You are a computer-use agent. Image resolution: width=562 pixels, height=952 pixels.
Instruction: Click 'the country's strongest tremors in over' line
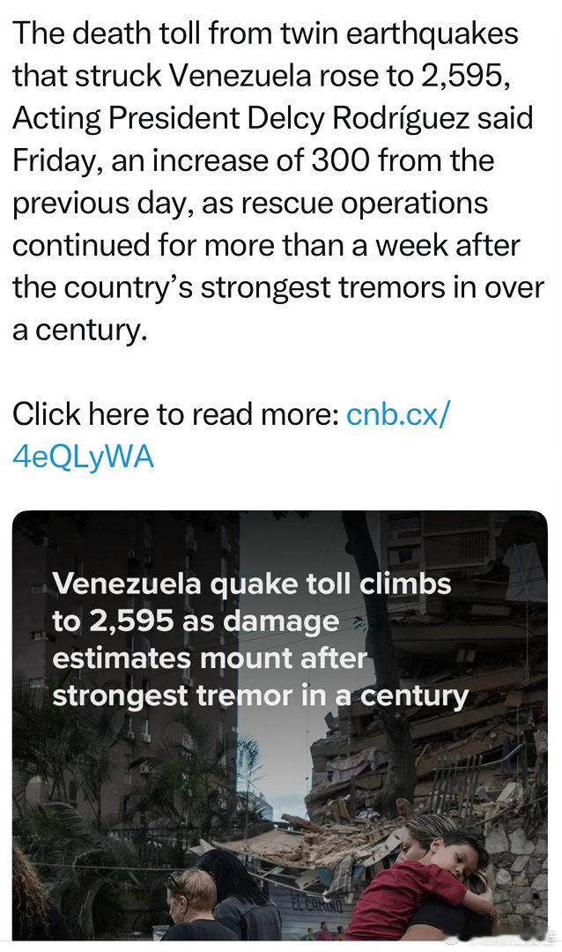click(x=278, y=287)
